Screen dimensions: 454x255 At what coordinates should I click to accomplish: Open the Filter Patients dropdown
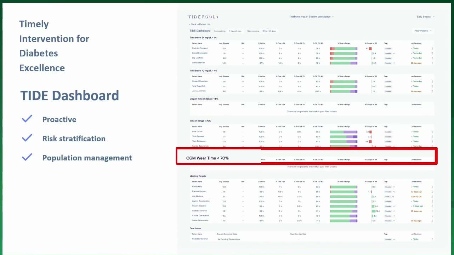(423, 31)
